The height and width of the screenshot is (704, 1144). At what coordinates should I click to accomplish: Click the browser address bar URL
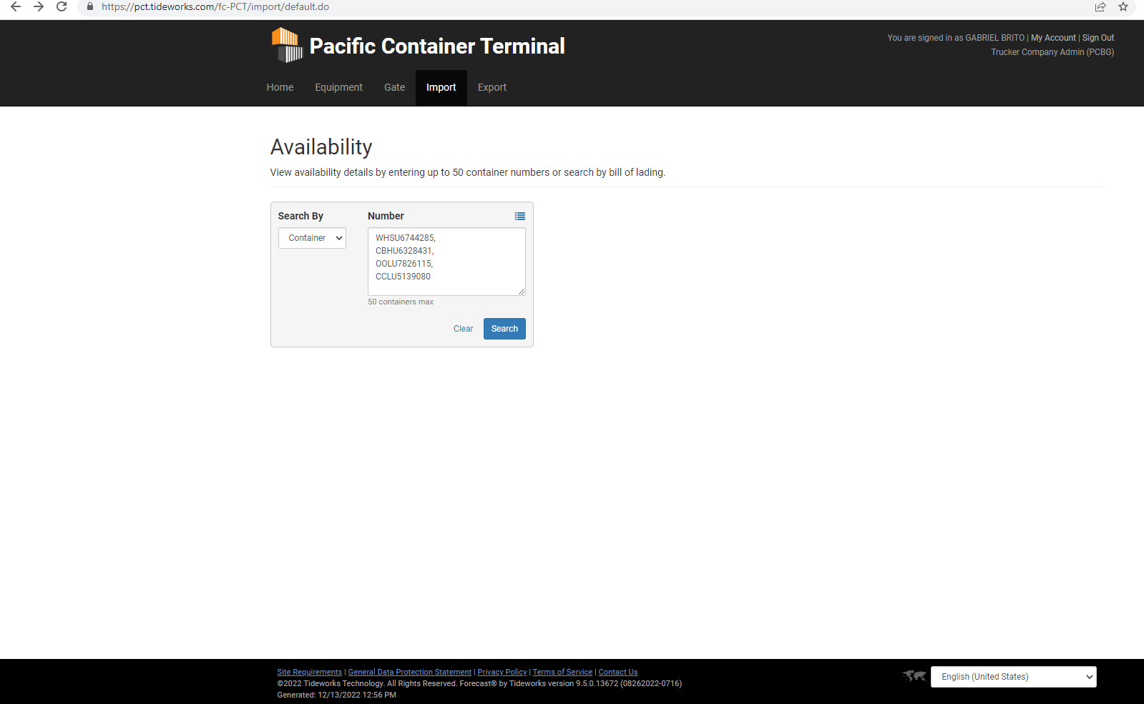(215, 6)
